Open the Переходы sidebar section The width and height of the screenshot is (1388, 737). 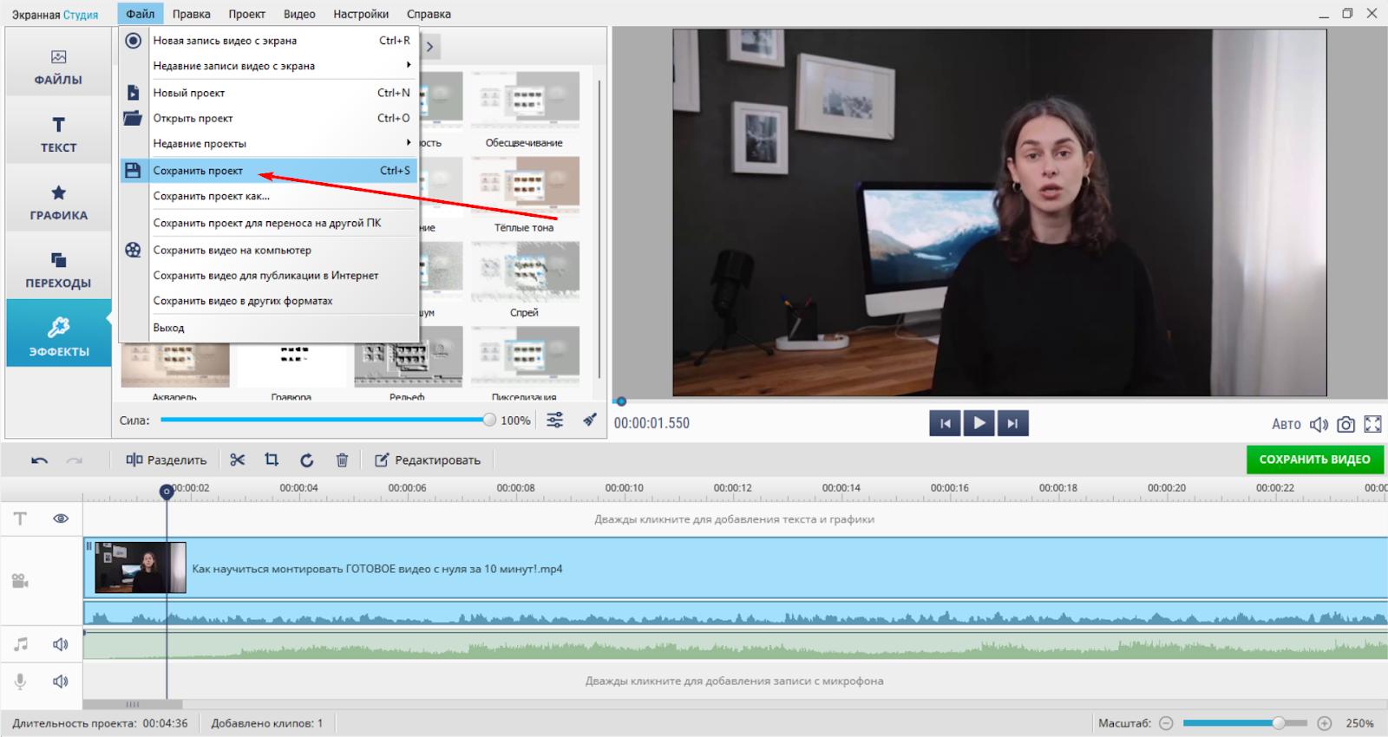(x=58, y=270)
